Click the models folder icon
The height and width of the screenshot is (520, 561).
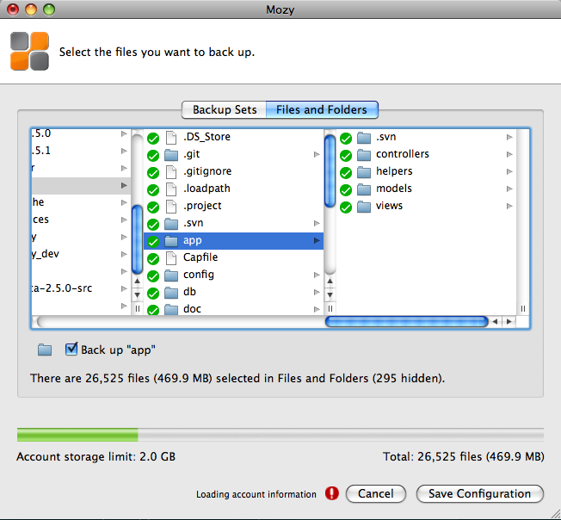(x=364, y=189)
